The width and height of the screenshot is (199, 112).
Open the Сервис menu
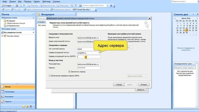pos(37,2)
